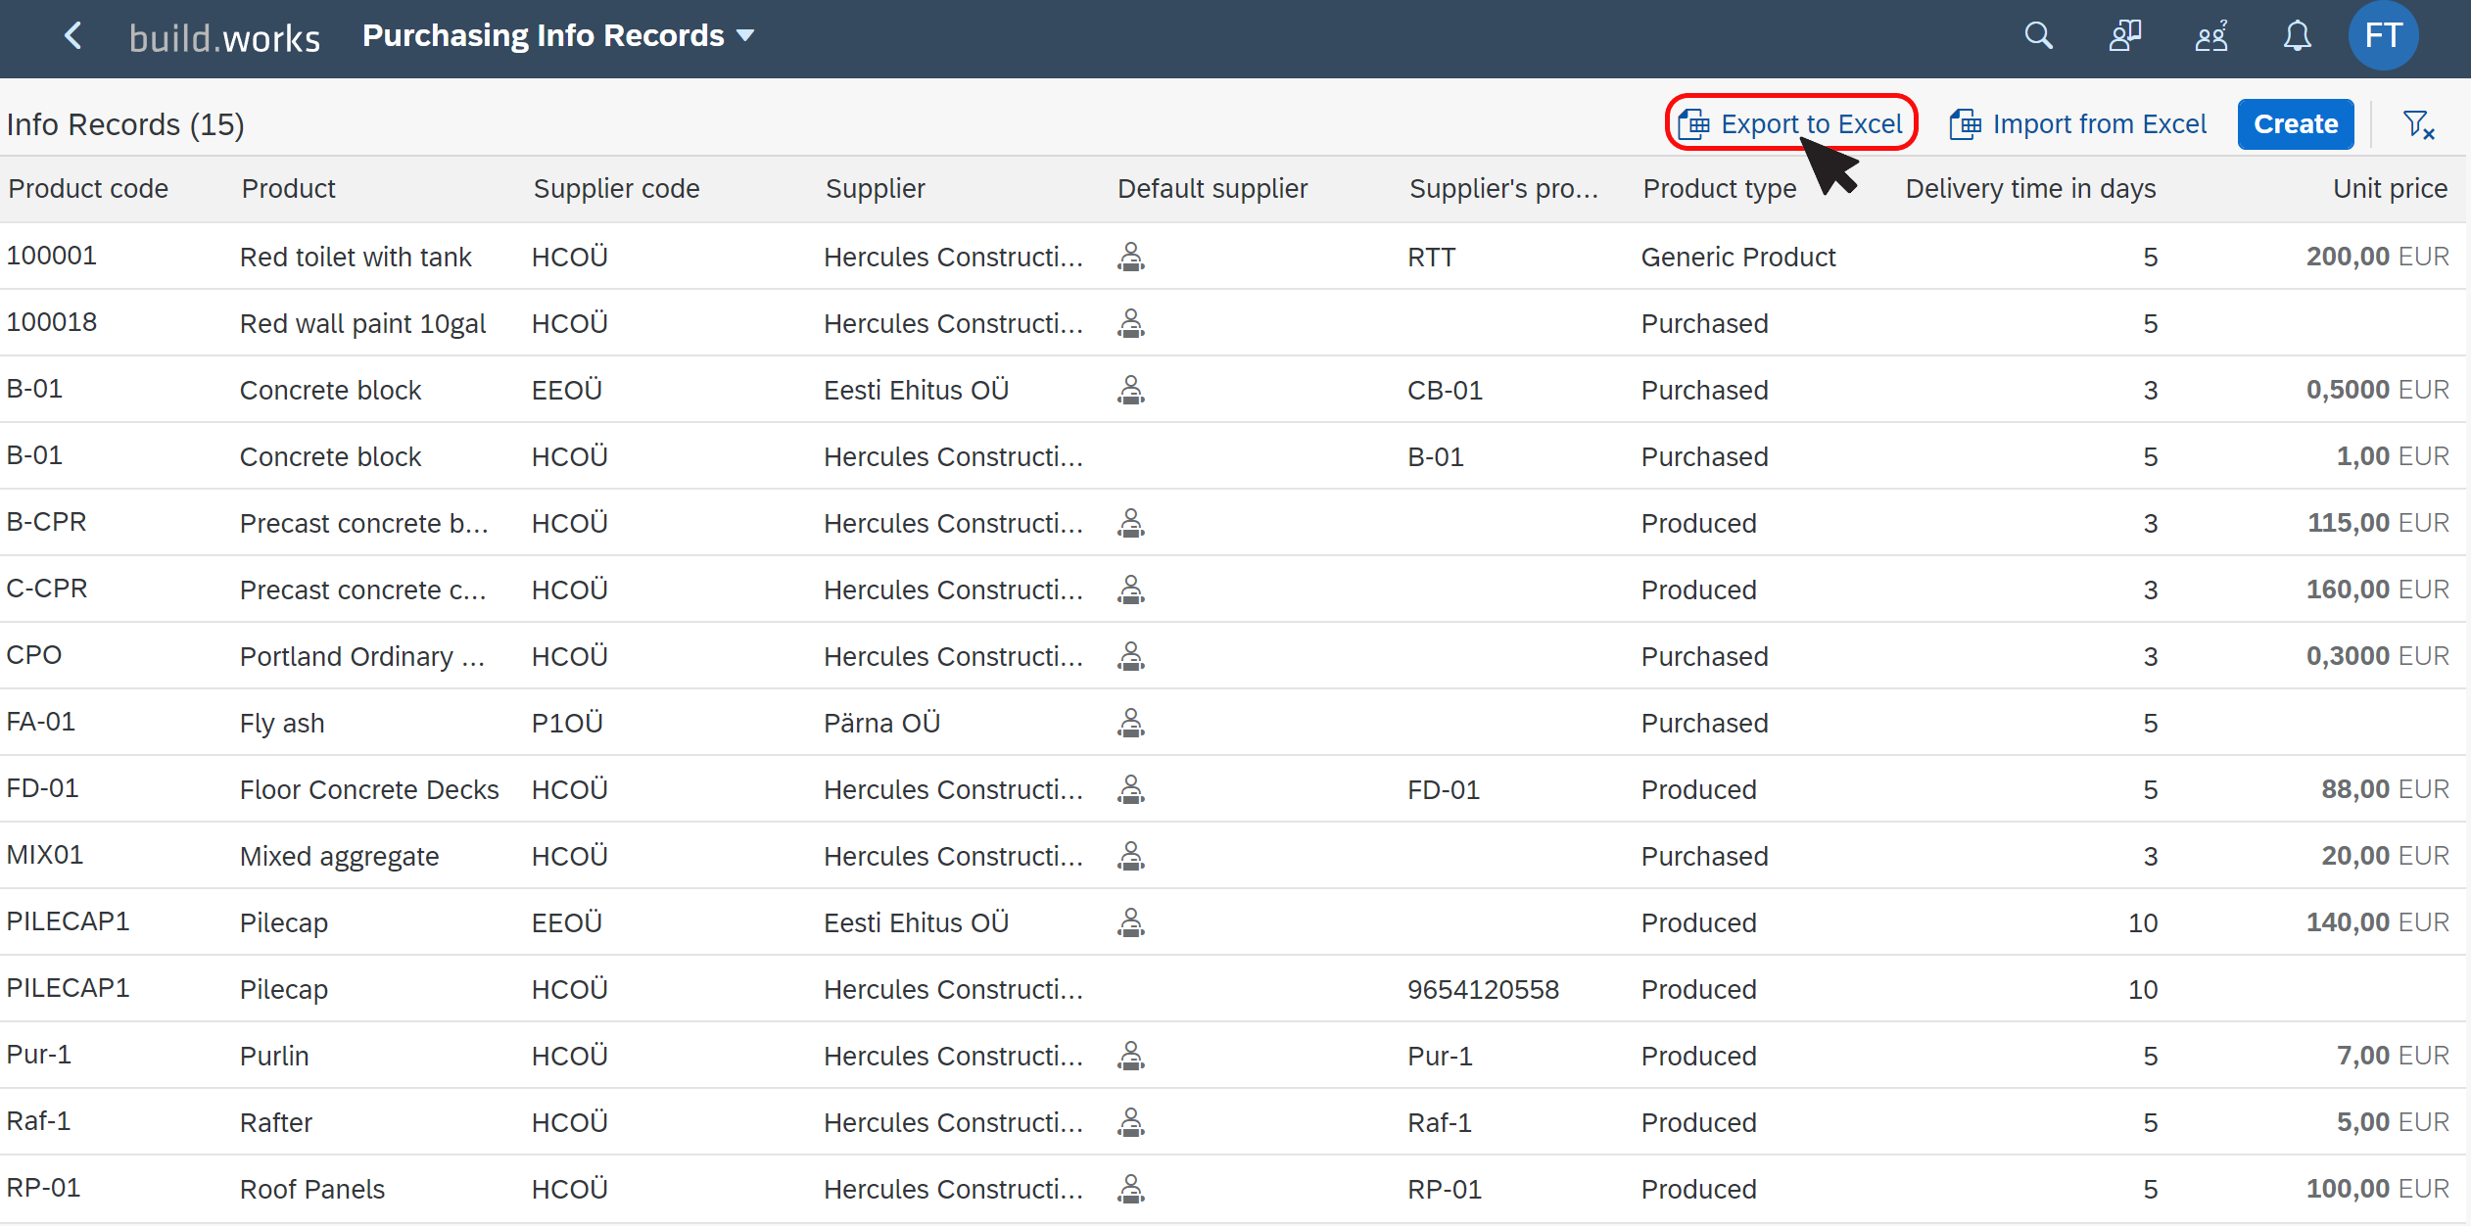
Task: Select product code 100001
Action: [52, 256]
